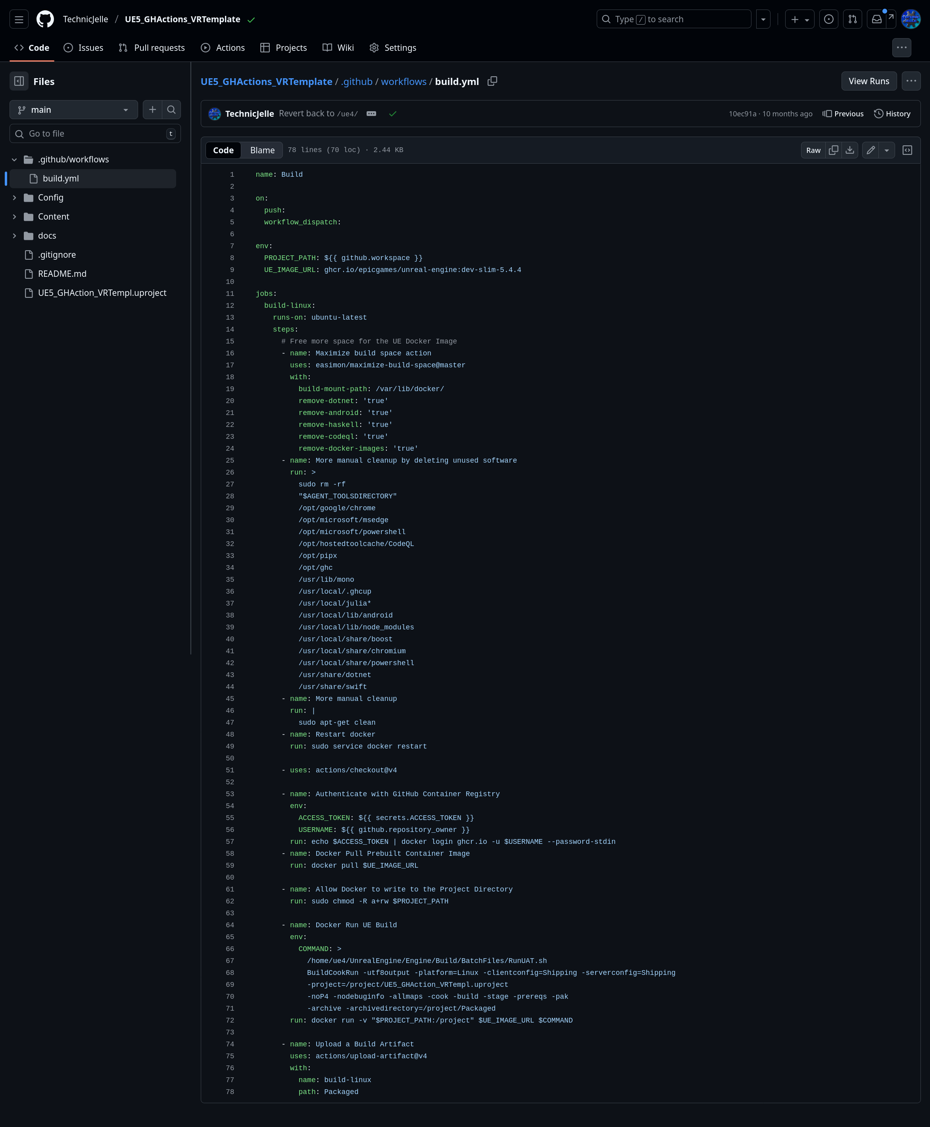Click View Runs button

pyautogui.click(x=869, y=81)
